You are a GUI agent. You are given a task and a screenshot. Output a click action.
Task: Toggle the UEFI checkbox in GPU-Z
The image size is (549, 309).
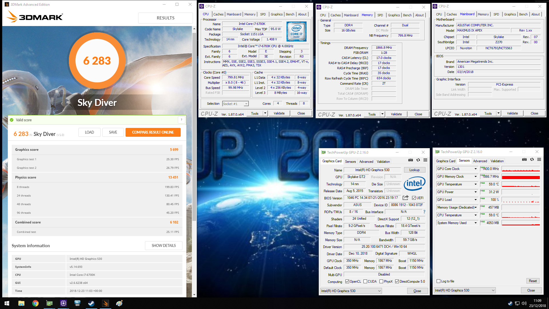pyautogui.click(x=414, y=198)
